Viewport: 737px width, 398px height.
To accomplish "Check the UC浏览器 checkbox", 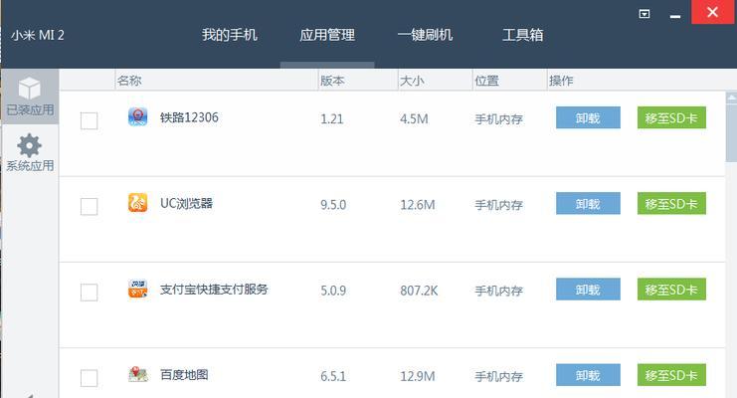I will (89, 206).
